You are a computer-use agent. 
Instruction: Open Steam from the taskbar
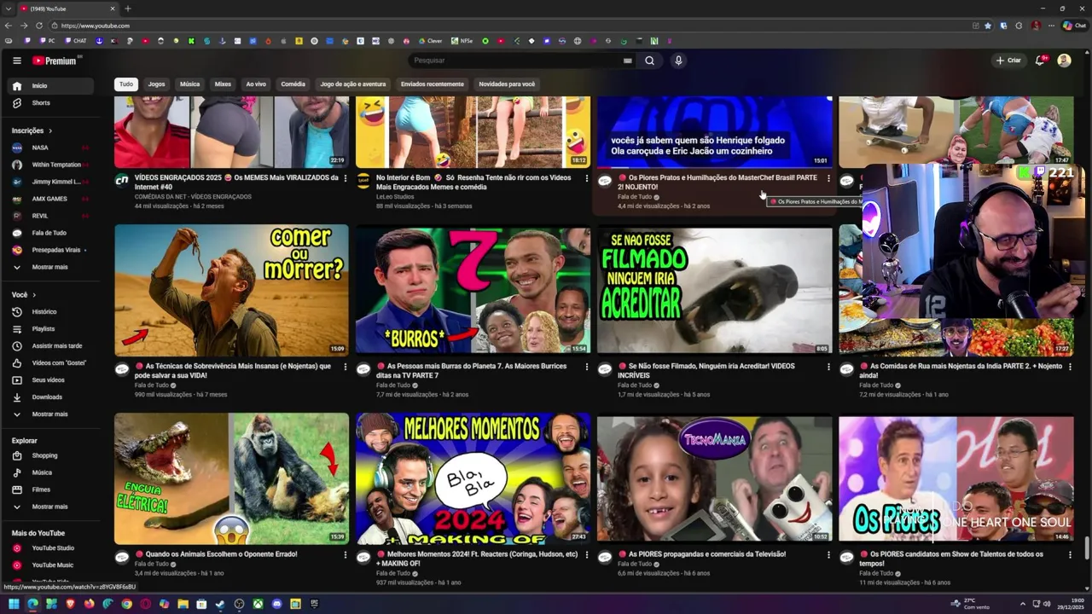[220, 604]
